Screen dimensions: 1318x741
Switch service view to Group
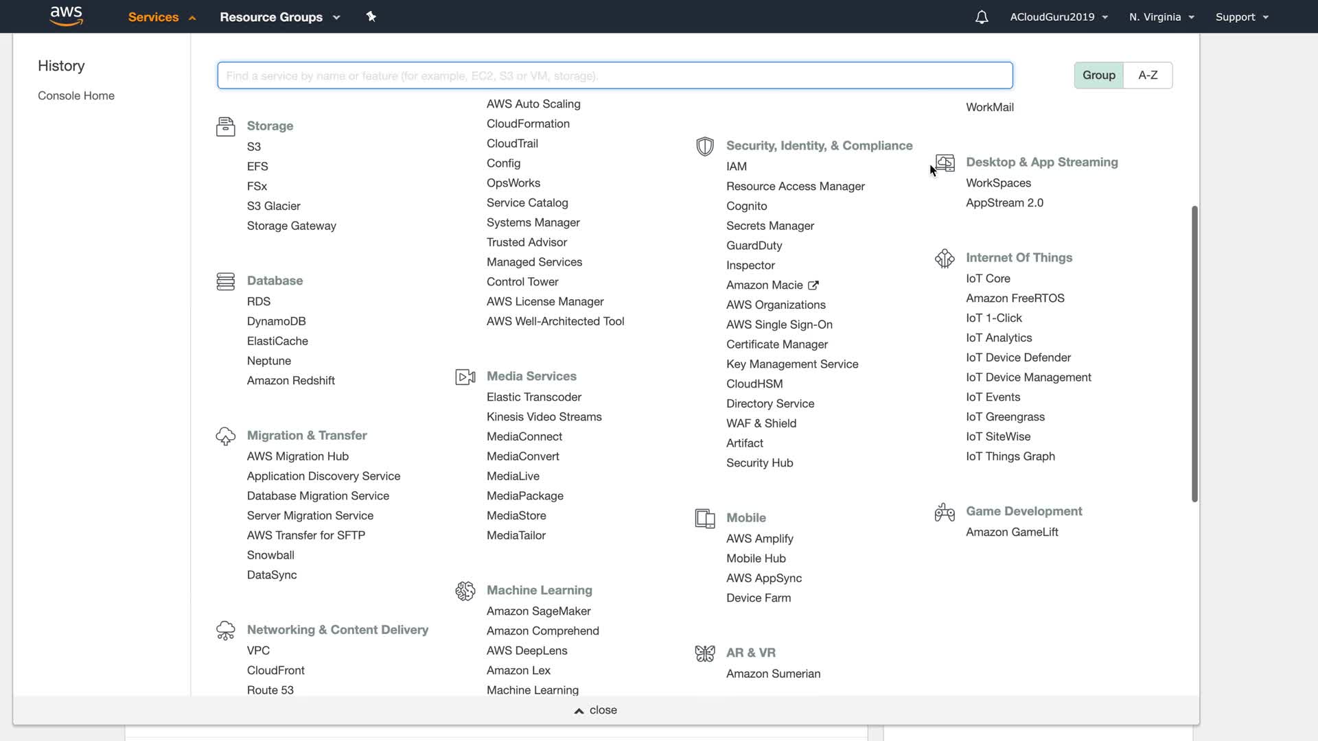(x=1098, y=75)
